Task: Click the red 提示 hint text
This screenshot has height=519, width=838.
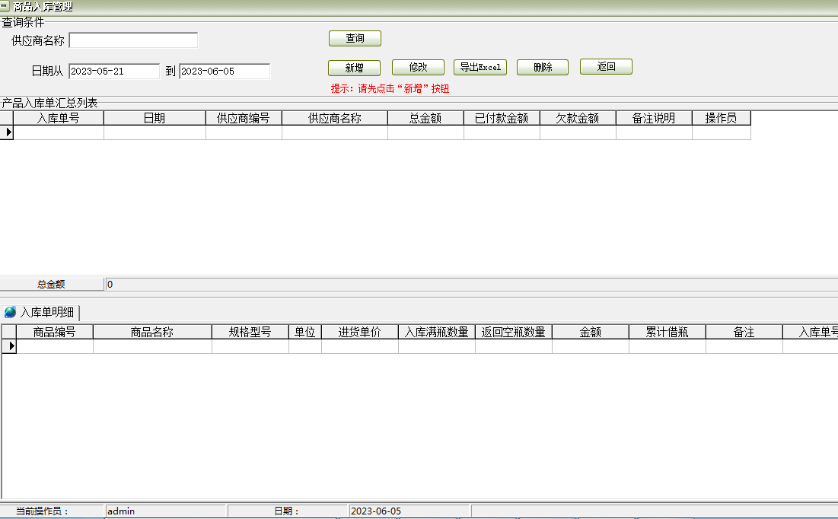Action: (390, 89)
